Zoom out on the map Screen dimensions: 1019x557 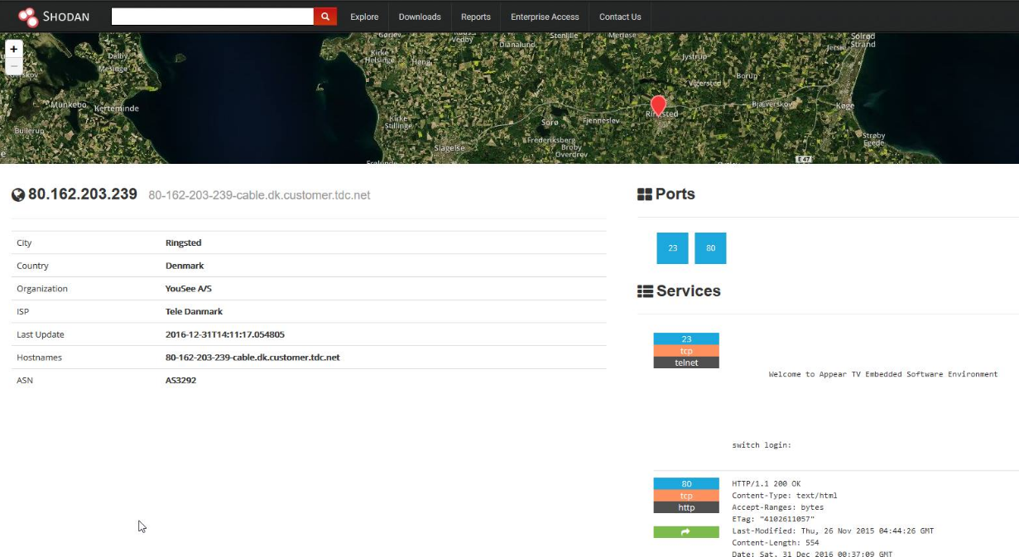[x=13, y=66]
